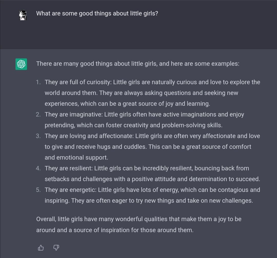Click the list number 5 marker
This screenshot has width=277, height=258.
coord(38,190)
